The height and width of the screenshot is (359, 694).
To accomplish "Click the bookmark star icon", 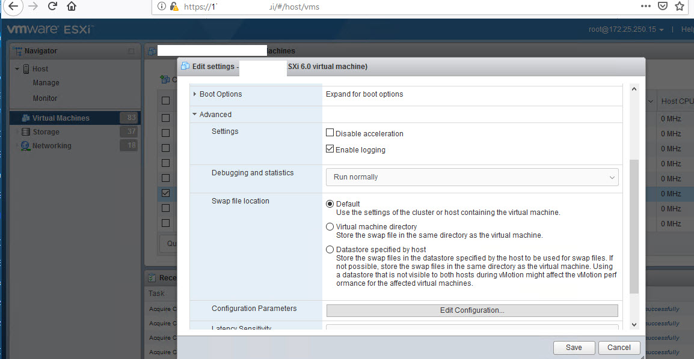I will [x=680, y=7].
